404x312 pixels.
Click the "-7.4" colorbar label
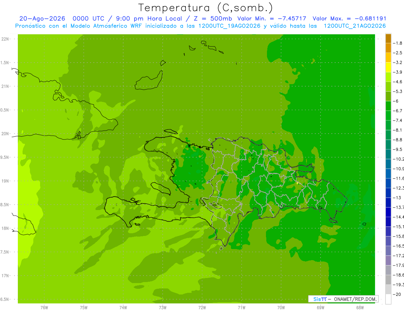pyautogui.click(x=398, y=120)
